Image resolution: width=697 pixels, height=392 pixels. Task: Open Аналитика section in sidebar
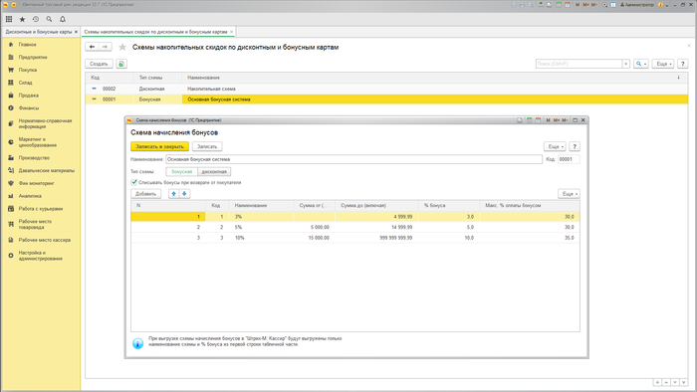pos(30,196)
